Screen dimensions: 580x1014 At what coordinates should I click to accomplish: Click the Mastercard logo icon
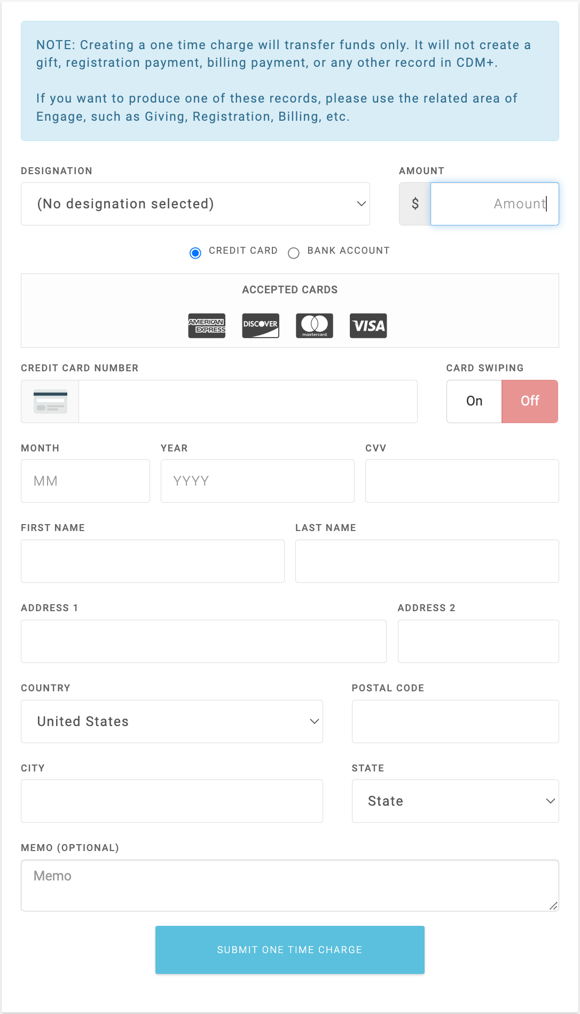pyautogui.click(x=315, y=326)
